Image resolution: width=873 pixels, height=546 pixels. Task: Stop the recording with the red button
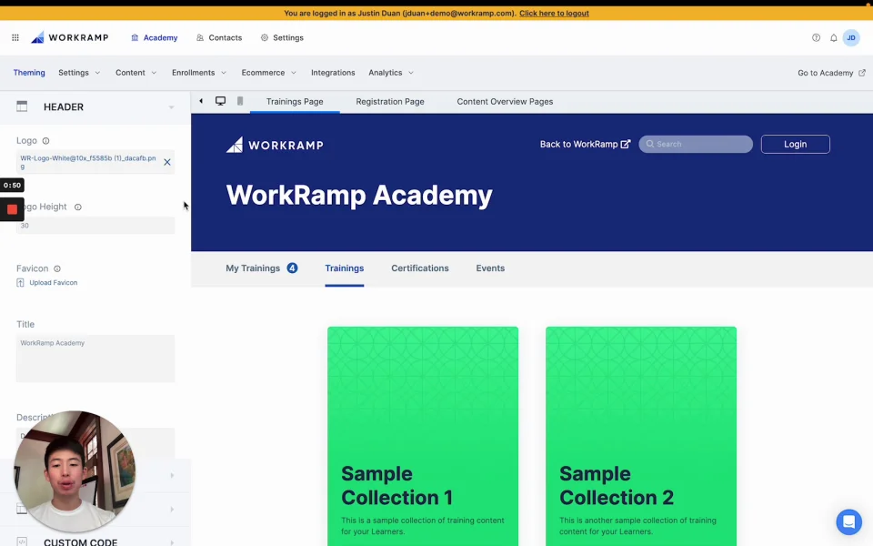click(12, 209)
